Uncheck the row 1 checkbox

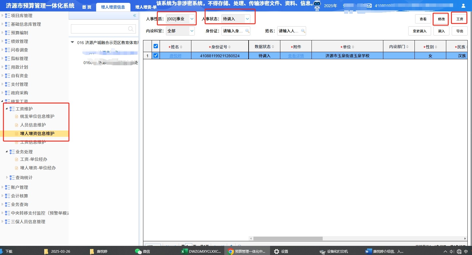(156, 56)
